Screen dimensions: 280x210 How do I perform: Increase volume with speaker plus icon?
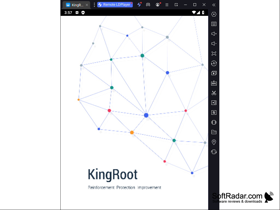[x=214, y=34]
